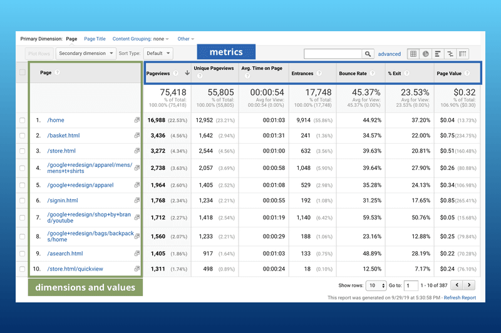Click the advanced filter link
The image size is (501, 333).
pos(389,54)
